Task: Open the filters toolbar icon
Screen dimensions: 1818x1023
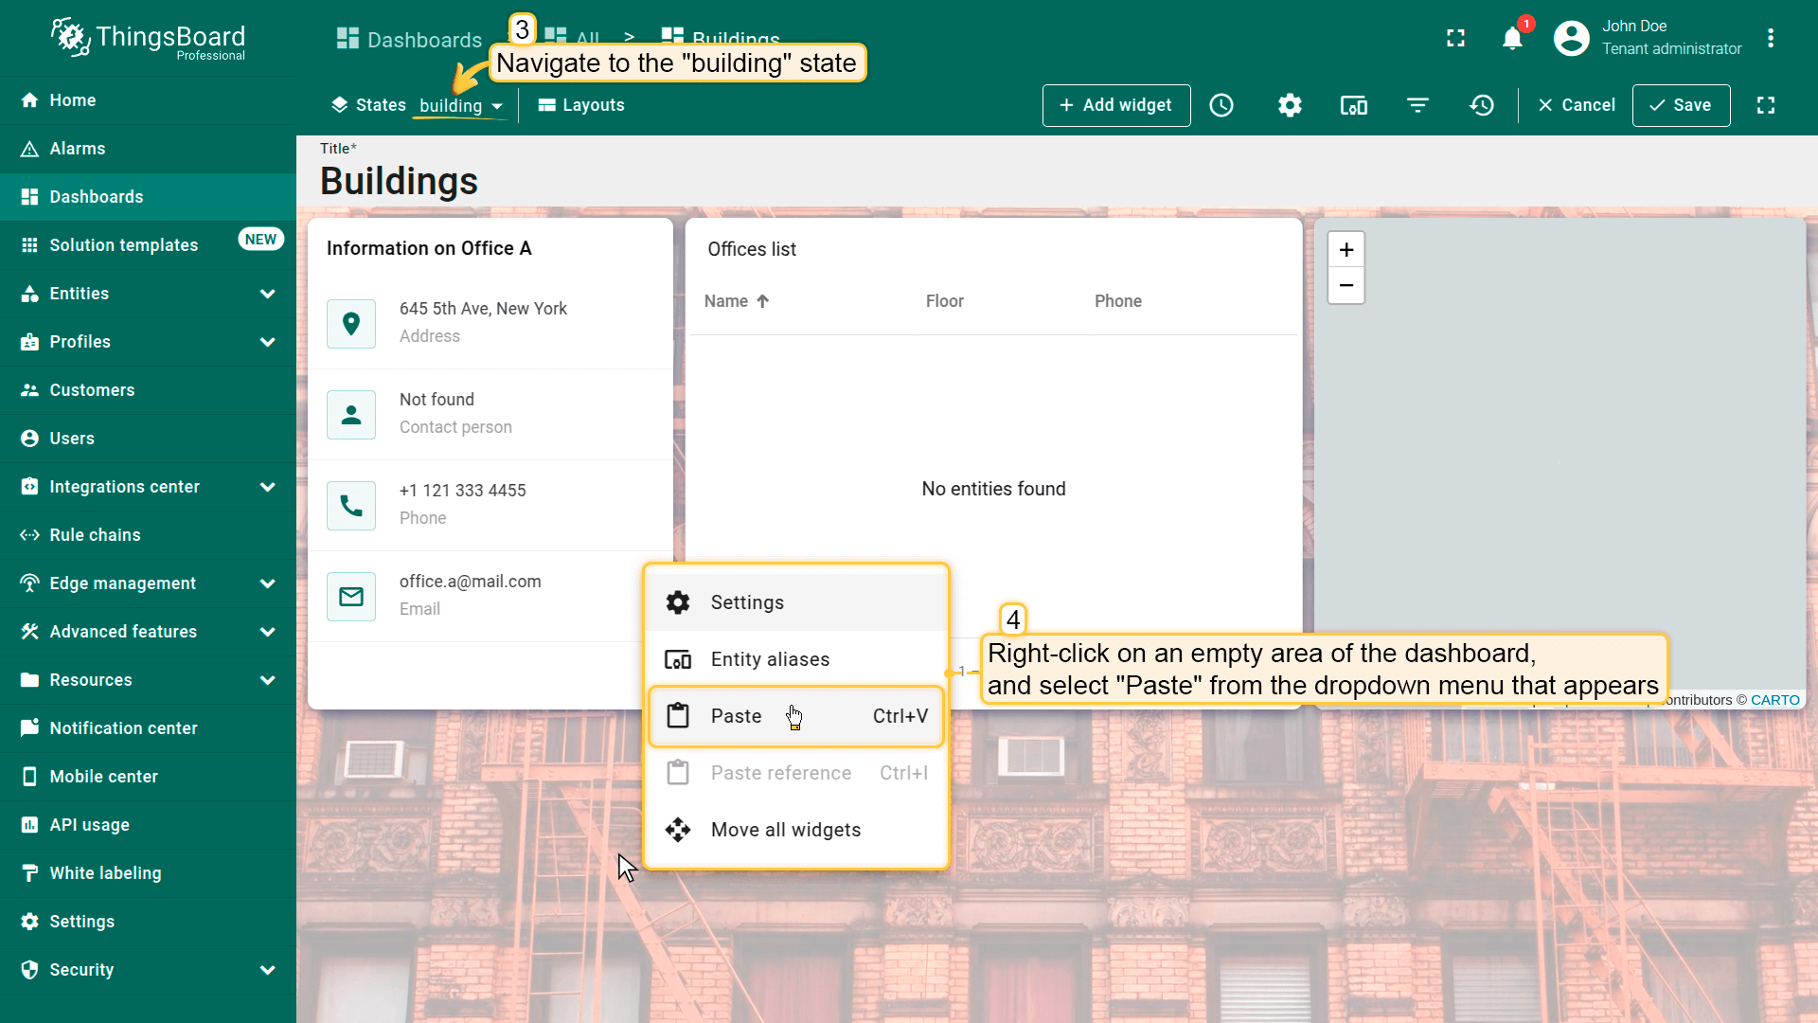Action: click(x=1417, y=105)
